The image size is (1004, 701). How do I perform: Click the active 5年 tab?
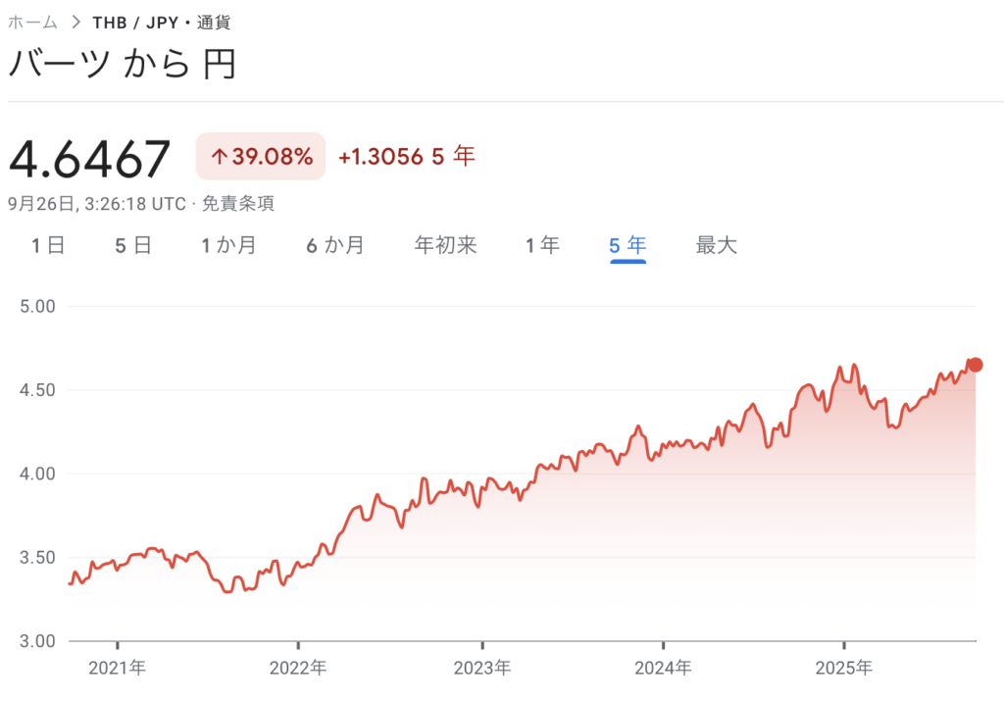pos(627,246)
